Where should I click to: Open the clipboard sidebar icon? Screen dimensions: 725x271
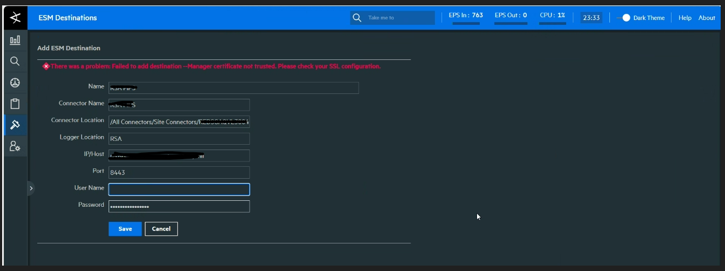tap(15, 104)
